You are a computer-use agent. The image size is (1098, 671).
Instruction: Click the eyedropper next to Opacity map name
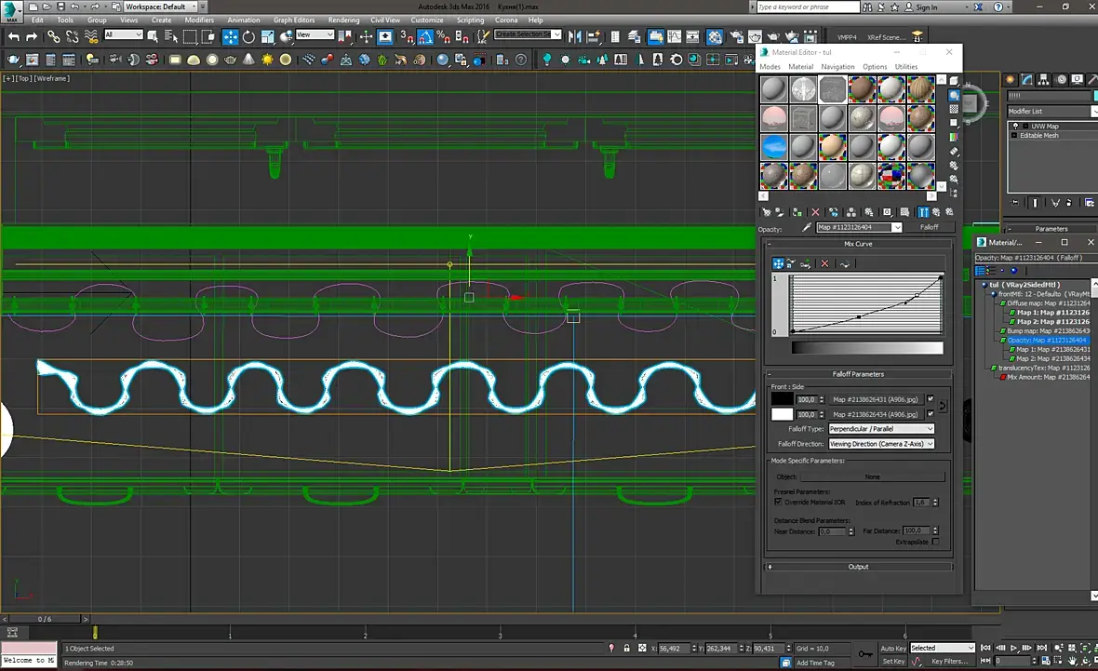(x=806, y=227)
